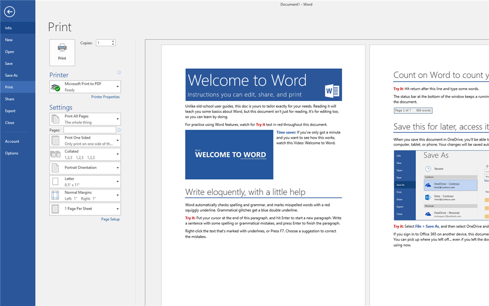The width and height of the screenshot is (489, 306).
Task: Open the Normal Margins dropdown
Action: coord(117,195)
